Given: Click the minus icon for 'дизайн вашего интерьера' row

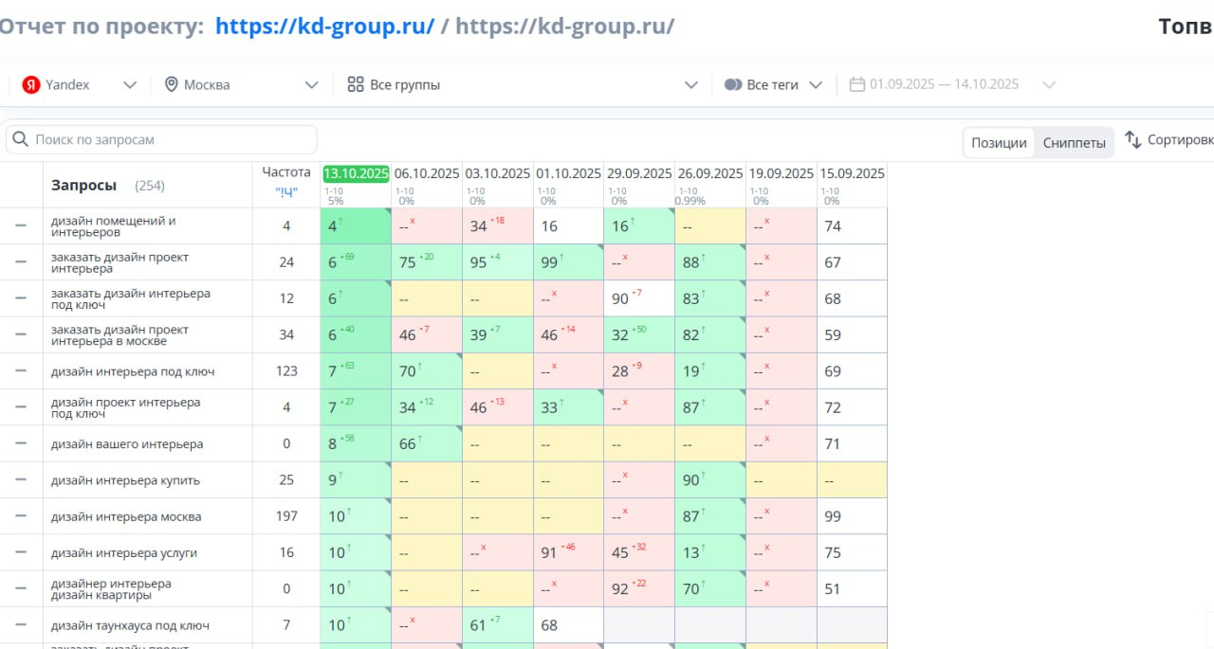Looking at the screenshot, I should [x=21, y=444].
